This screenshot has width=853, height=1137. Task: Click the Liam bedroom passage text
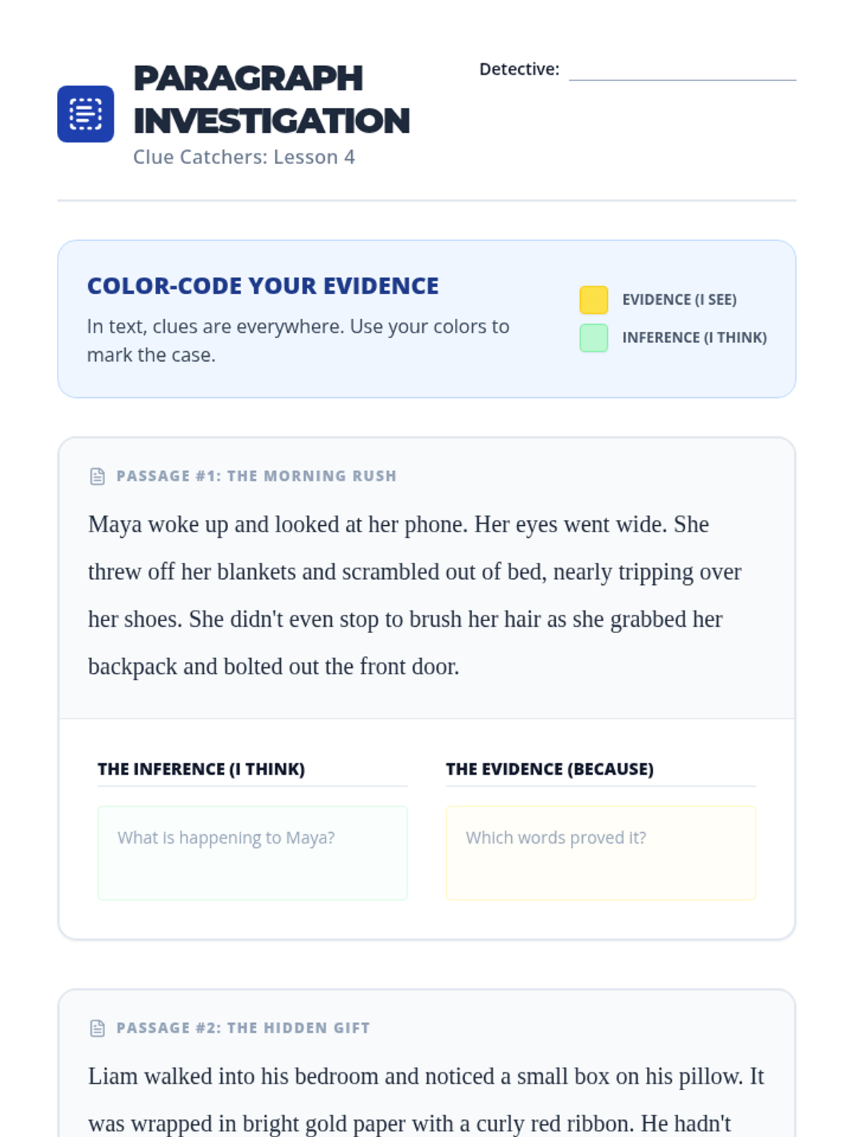pos(425,1099)
